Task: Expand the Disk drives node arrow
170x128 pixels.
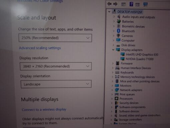Action: pyautogui.click(x=113, y=45)
